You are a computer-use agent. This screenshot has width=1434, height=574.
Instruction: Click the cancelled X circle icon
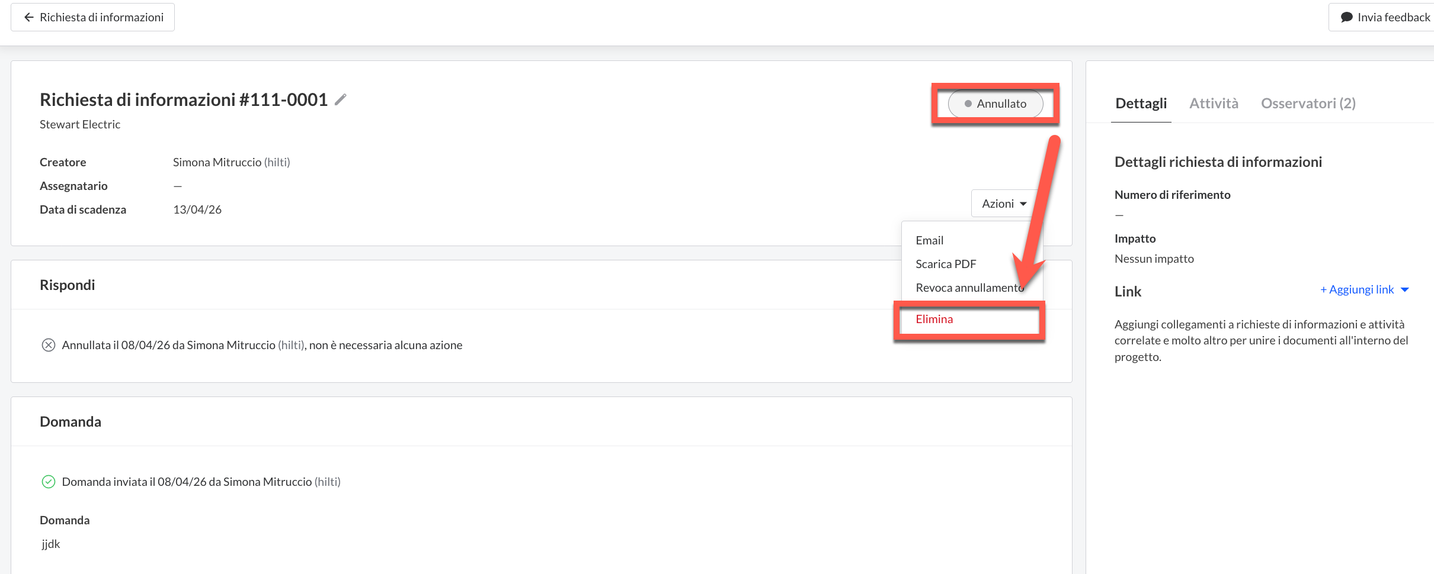[49, 345]
